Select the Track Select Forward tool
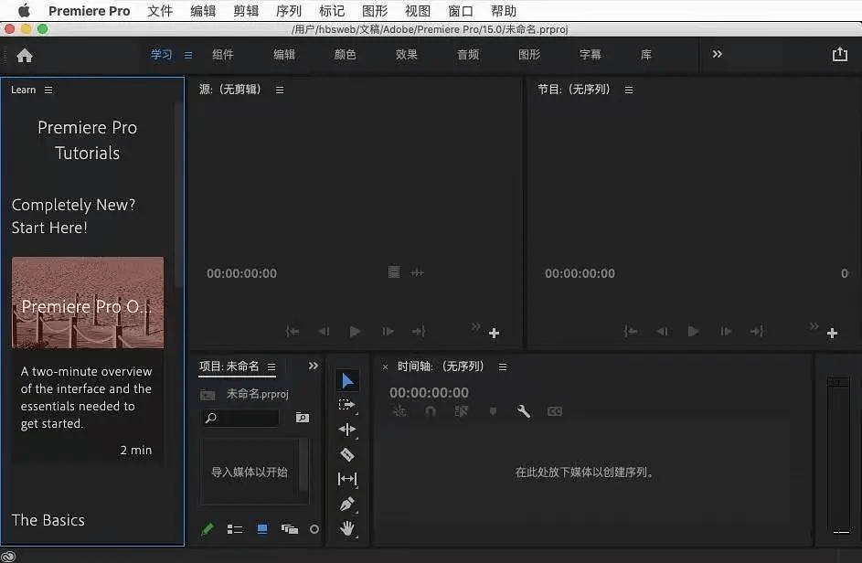 tap(347, 405)
